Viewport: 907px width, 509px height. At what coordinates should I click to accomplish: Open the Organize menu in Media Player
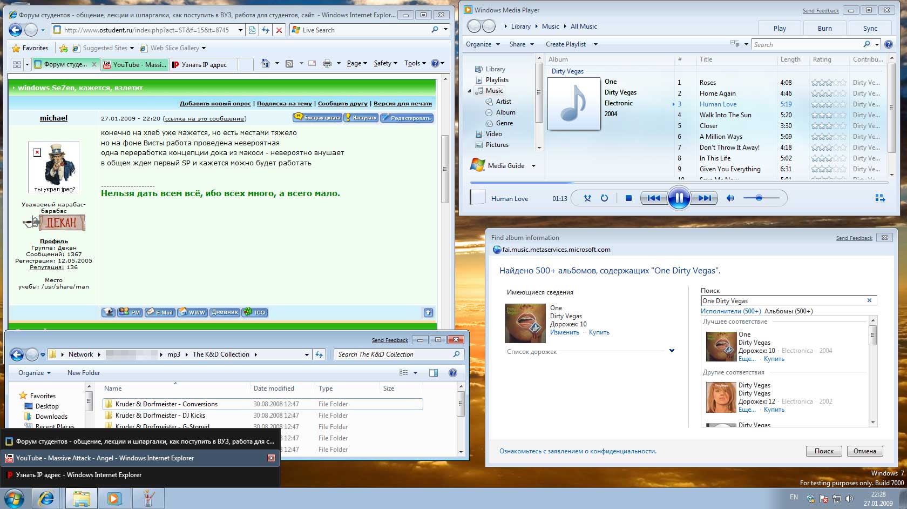coord(483,44)
